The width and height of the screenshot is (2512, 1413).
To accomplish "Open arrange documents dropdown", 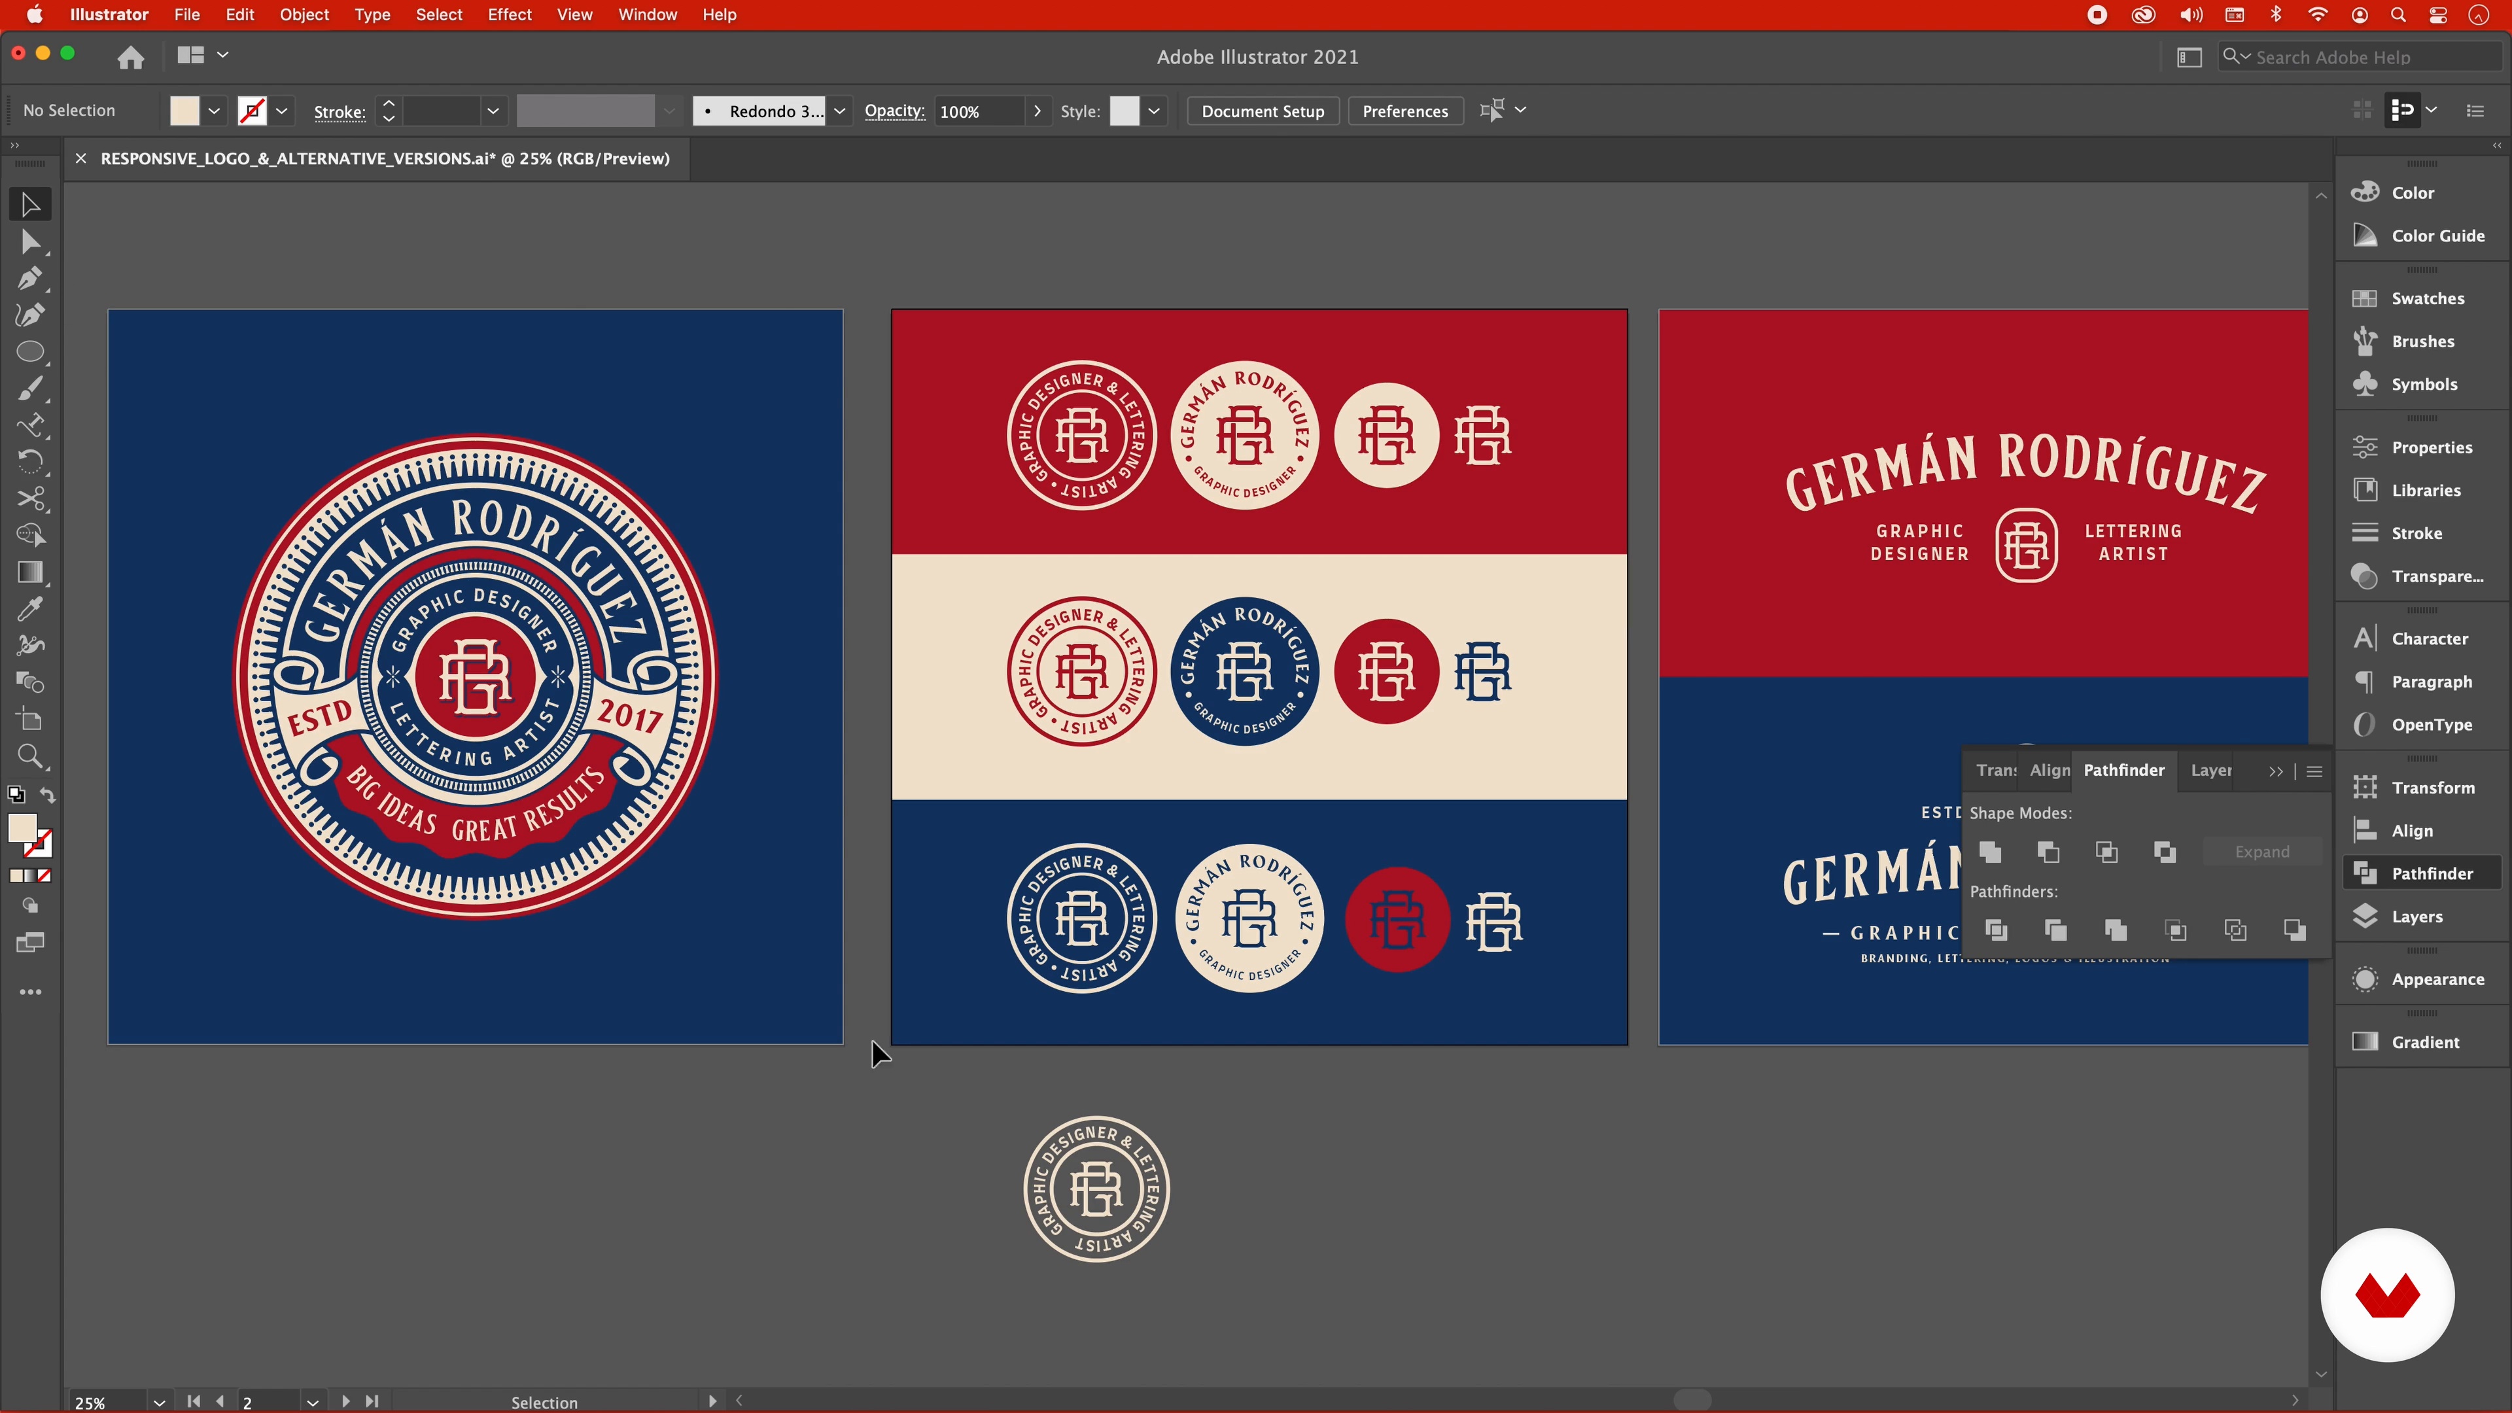I will pyautogui.click(x=203, y=56).
